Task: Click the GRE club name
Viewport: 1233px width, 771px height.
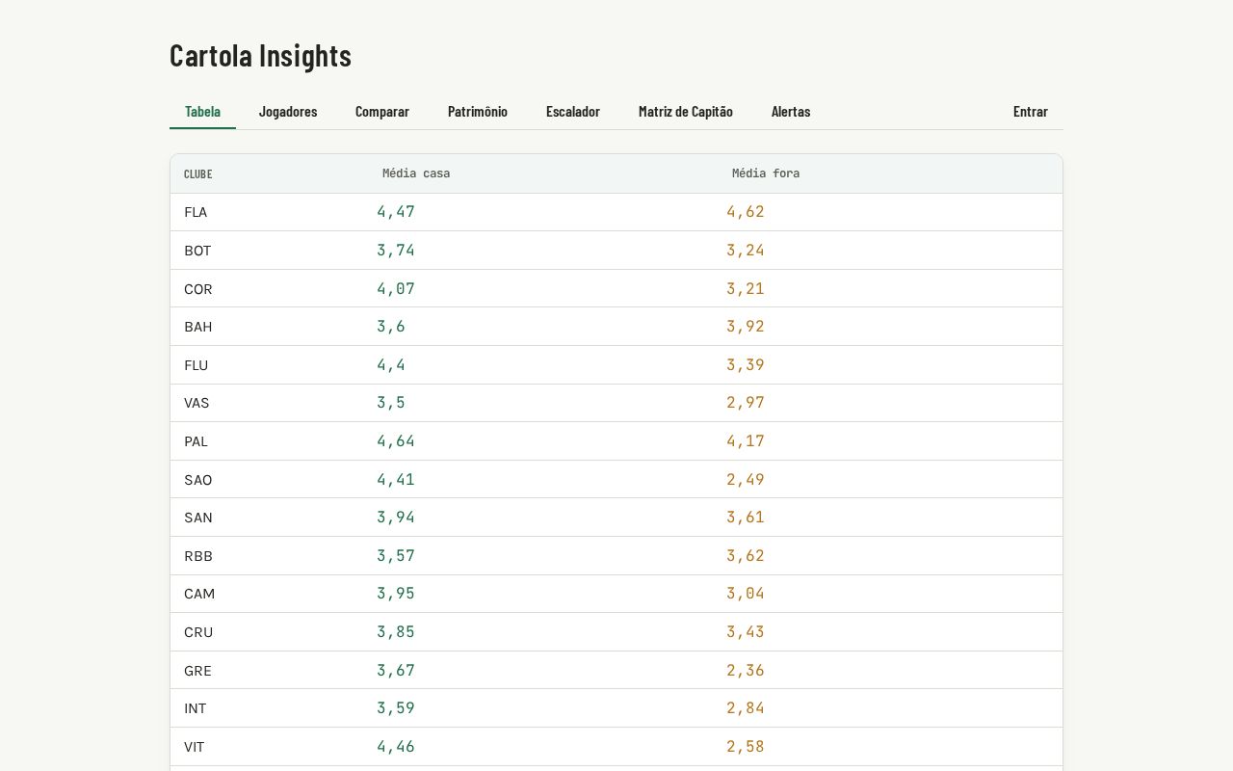Action: coord(197,671)
